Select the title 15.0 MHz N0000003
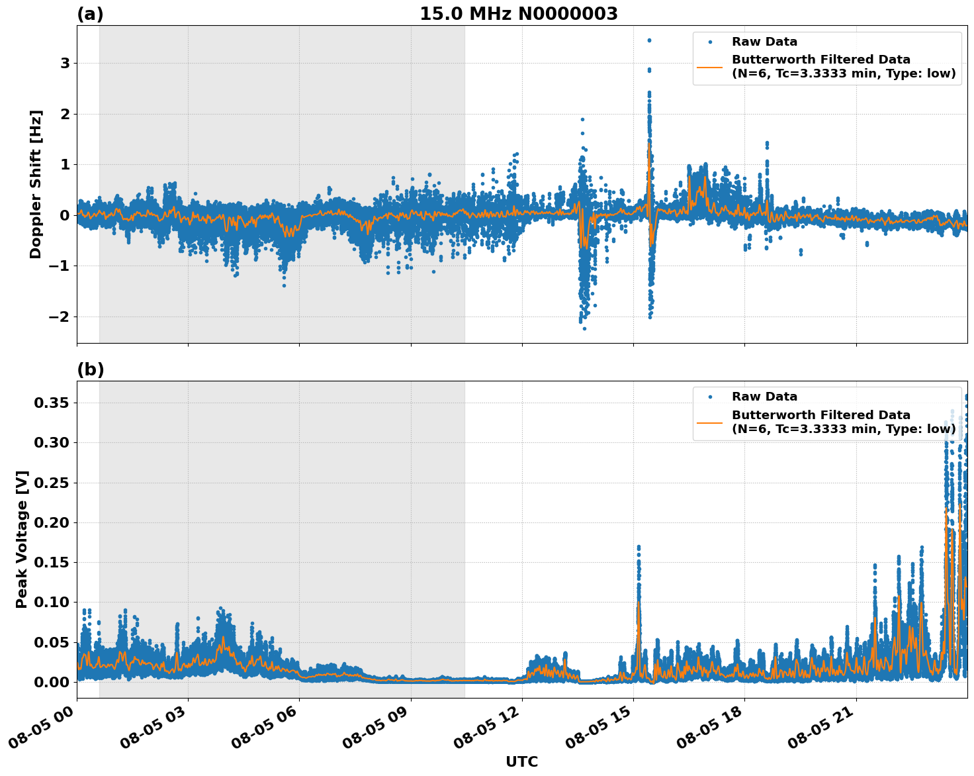The image size is (974, 776). (x=519, y=13)
